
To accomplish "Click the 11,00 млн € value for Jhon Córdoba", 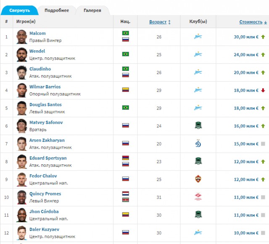I will coord(246,215).
